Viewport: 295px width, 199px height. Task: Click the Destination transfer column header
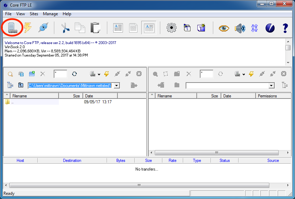(72, 161)
